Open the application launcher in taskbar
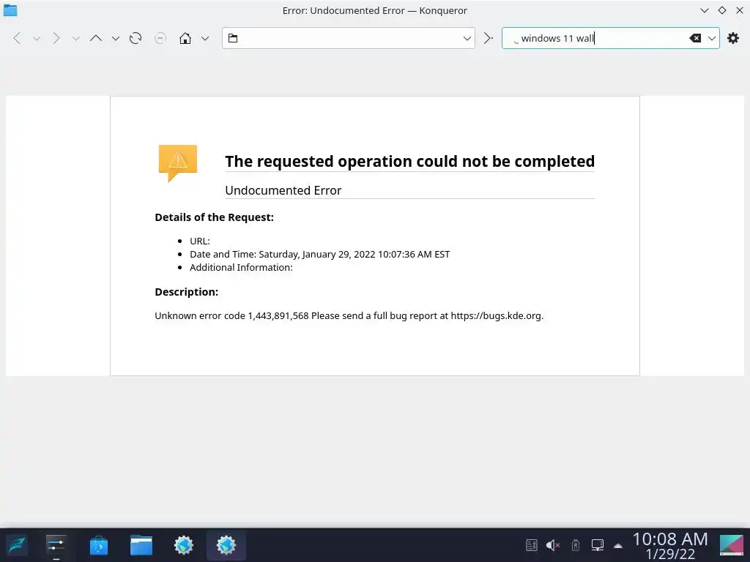Screen dimensions: 750x562 [16, 545]
